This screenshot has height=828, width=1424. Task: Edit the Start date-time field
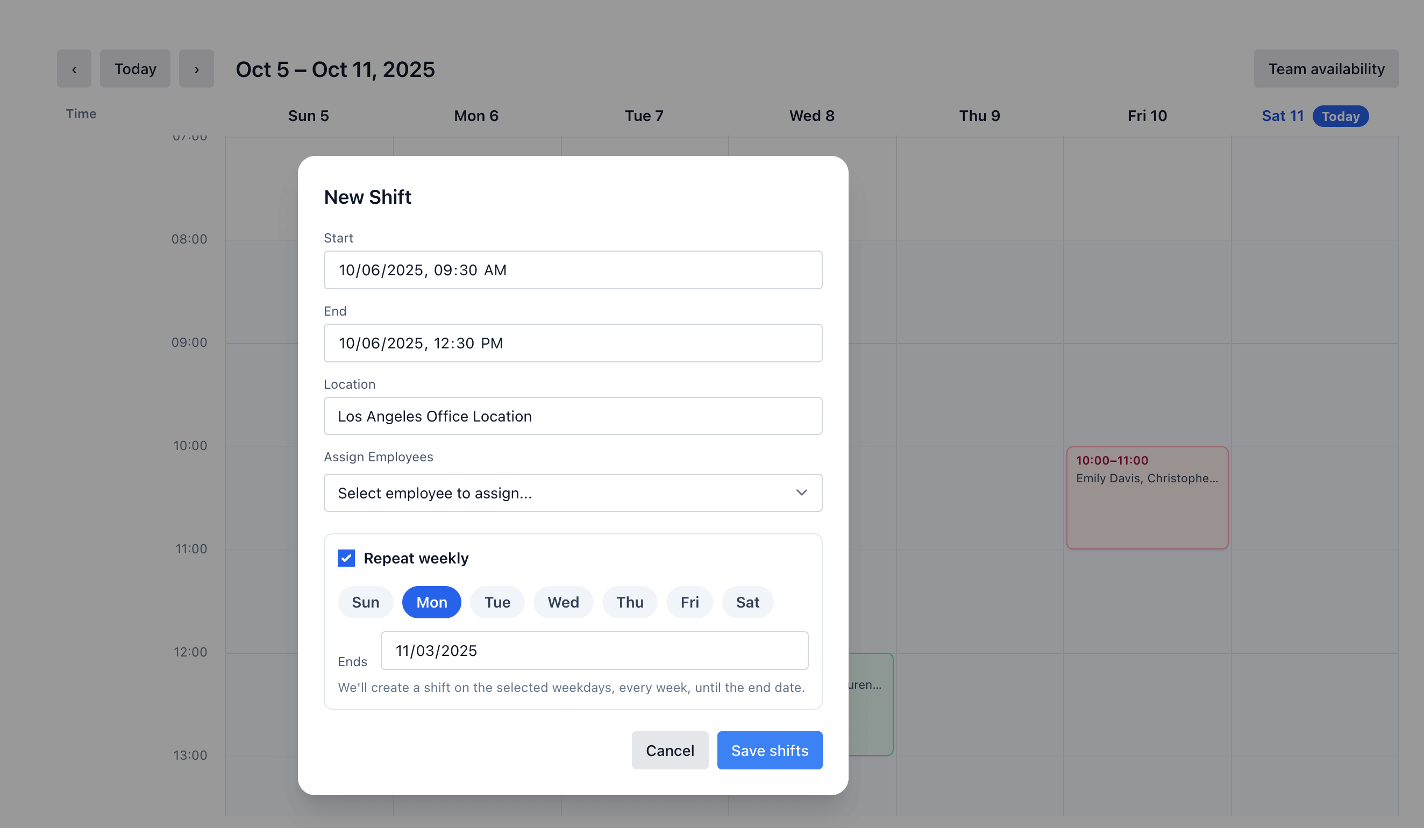pyautogui.click(x=572, y=270)
